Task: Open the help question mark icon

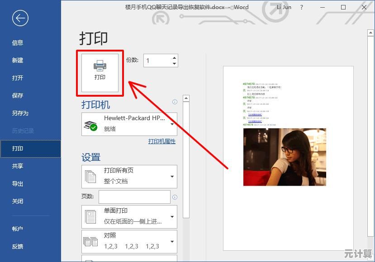Action: 302,7
